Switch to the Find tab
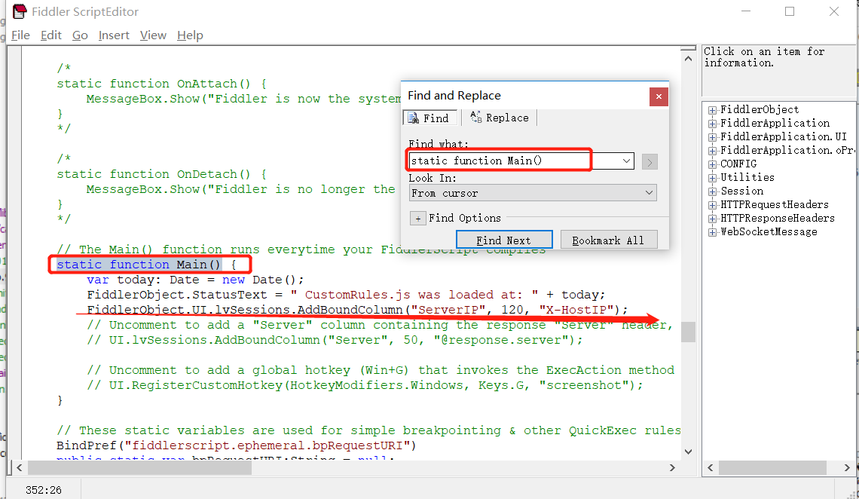This screenshot has height=499, width=859. tap(429, 118)
